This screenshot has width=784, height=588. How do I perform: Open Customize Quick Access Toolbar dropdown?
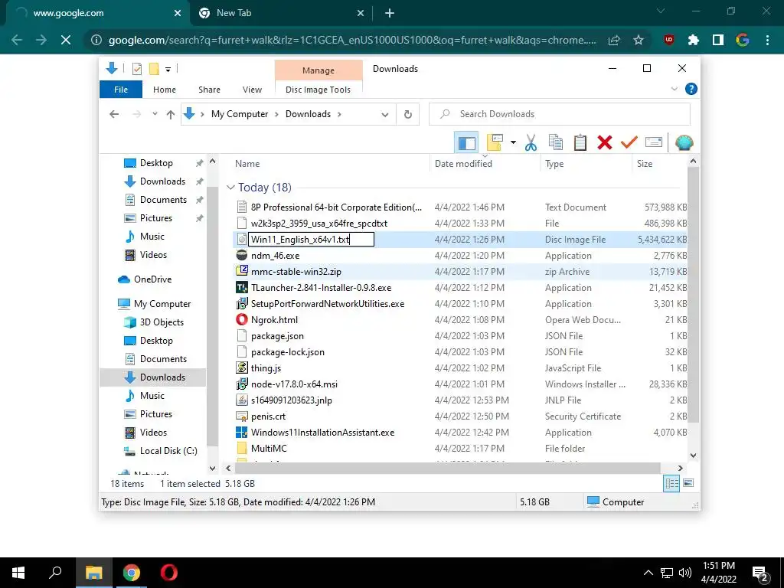click(168, 70)
